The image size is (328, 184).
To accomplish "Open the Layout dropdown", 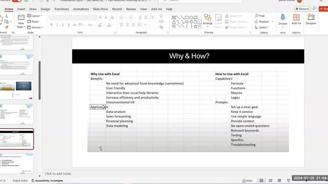I will (x=34, y=16).
